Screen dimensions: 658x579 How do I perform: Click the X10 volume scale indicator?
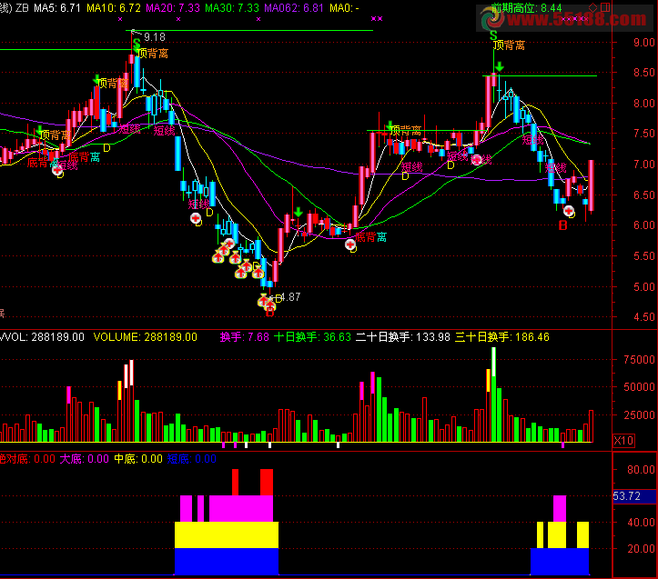624,441
